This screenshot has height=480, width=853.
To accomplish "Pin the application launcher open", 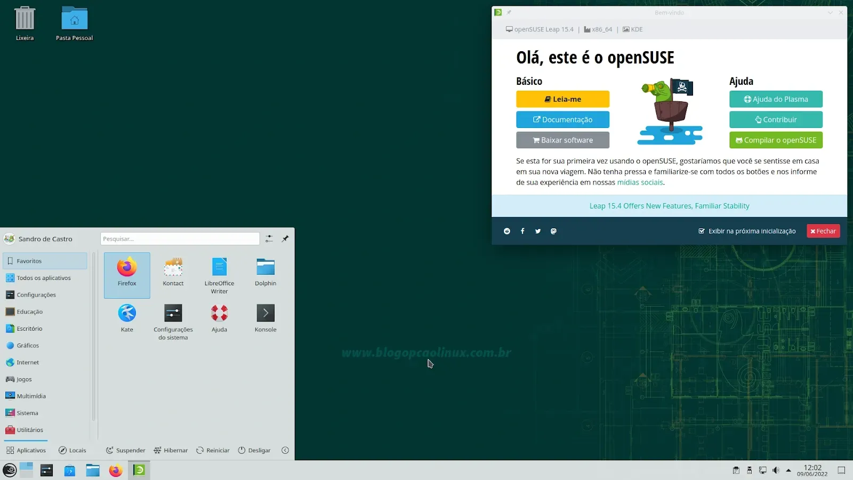I will point(285,239).
